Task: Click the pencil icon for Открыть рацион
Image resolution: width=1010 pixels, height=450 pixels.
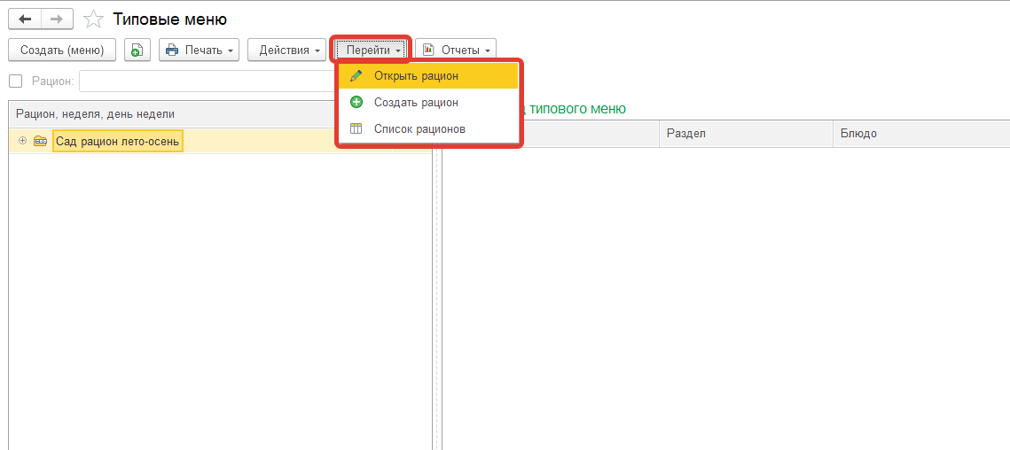Action: pos(356,76)
